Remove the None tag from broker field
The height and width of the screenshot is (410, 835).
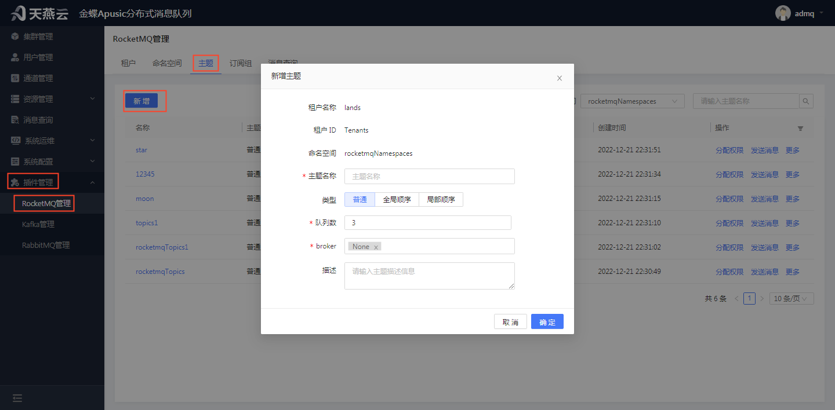tap(376, 247)
